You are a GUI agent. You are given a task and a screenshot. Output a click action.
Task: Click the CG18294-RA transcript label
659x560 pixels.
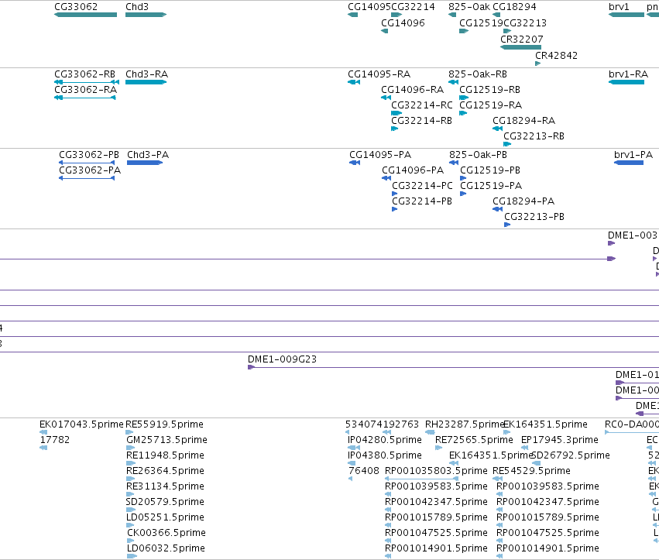pyautogui.click(x=523, y=121)
